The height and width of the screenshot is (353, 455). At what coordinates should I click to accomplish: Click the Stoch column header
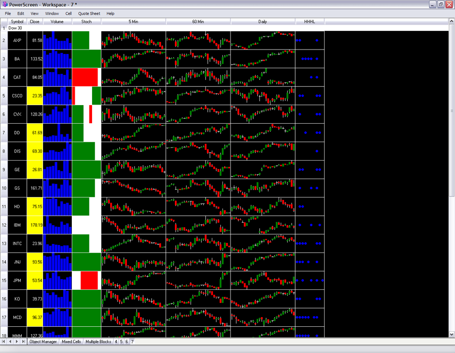pos(86,22)
